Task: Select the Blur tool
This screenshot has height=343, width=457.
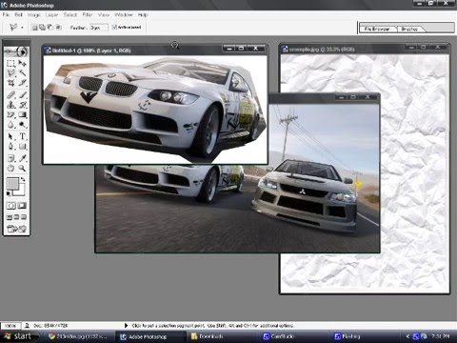Action: (x=10, y=125)
